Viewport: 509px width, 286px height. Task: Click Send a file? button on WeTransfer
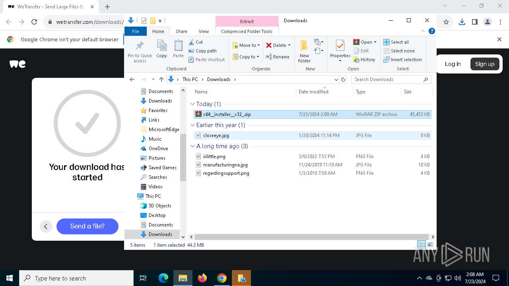[x=87, y=226]
